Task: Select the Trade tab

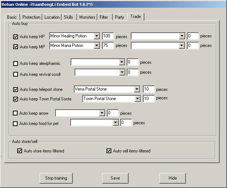Action: tap(136, 16)
